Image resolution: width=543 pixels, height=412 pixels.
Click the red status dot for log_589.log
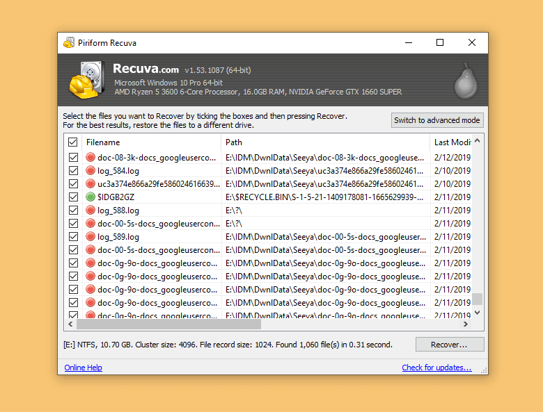pos(90,236)
